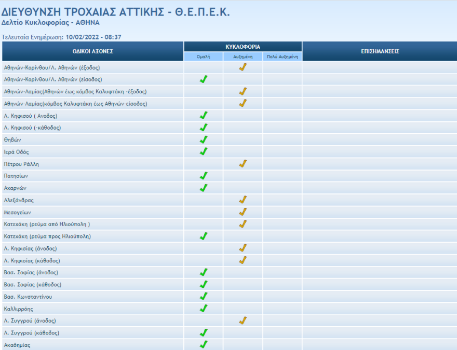Click the yellow checkmark for Μεσογείων

tap(243, 212)
